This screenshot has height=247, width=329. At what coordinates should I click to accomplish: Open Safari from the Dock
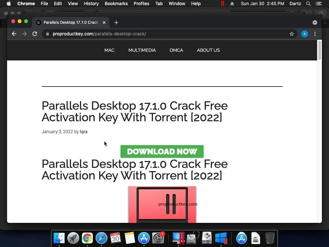click(101, 238)
